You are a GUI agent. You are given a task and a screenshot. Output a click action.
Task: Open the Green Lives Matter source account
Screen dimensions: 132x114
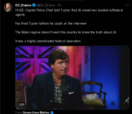(36, 112)
